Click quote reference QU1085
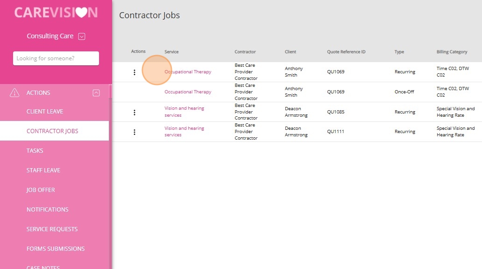The image size is (482, 269). (x=336, y=112)
